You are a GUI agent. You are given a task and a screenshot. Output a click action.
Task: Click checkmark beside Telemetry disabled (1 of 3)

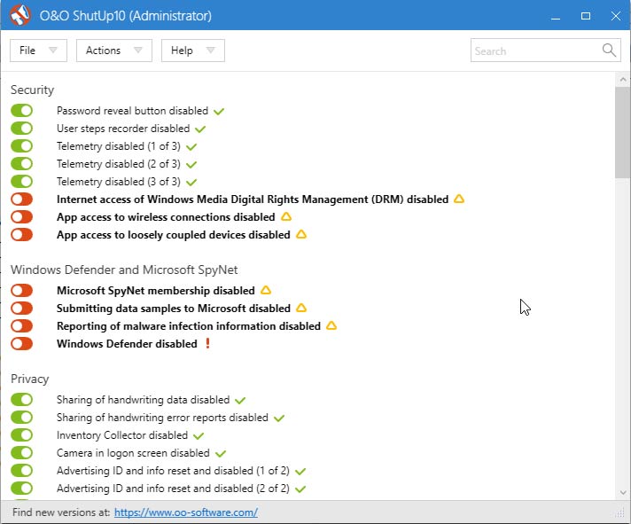[x=191, y=147]
